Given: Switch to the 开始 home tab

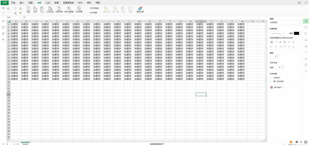Looking at the screenshot, I should point(13,3).
